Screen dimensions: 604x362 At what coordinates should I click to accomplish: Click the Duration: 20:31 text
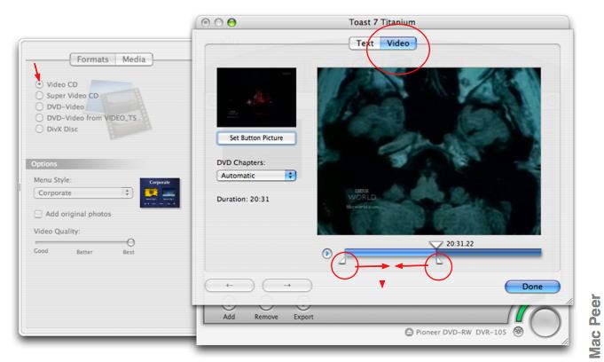[243, 200]
